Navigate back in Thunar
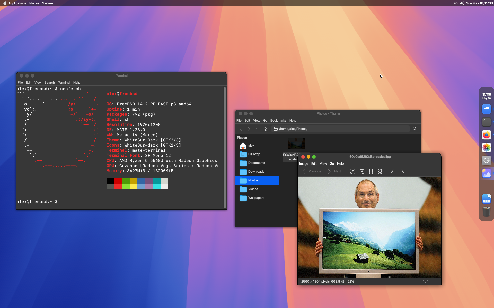 [241, 129]
